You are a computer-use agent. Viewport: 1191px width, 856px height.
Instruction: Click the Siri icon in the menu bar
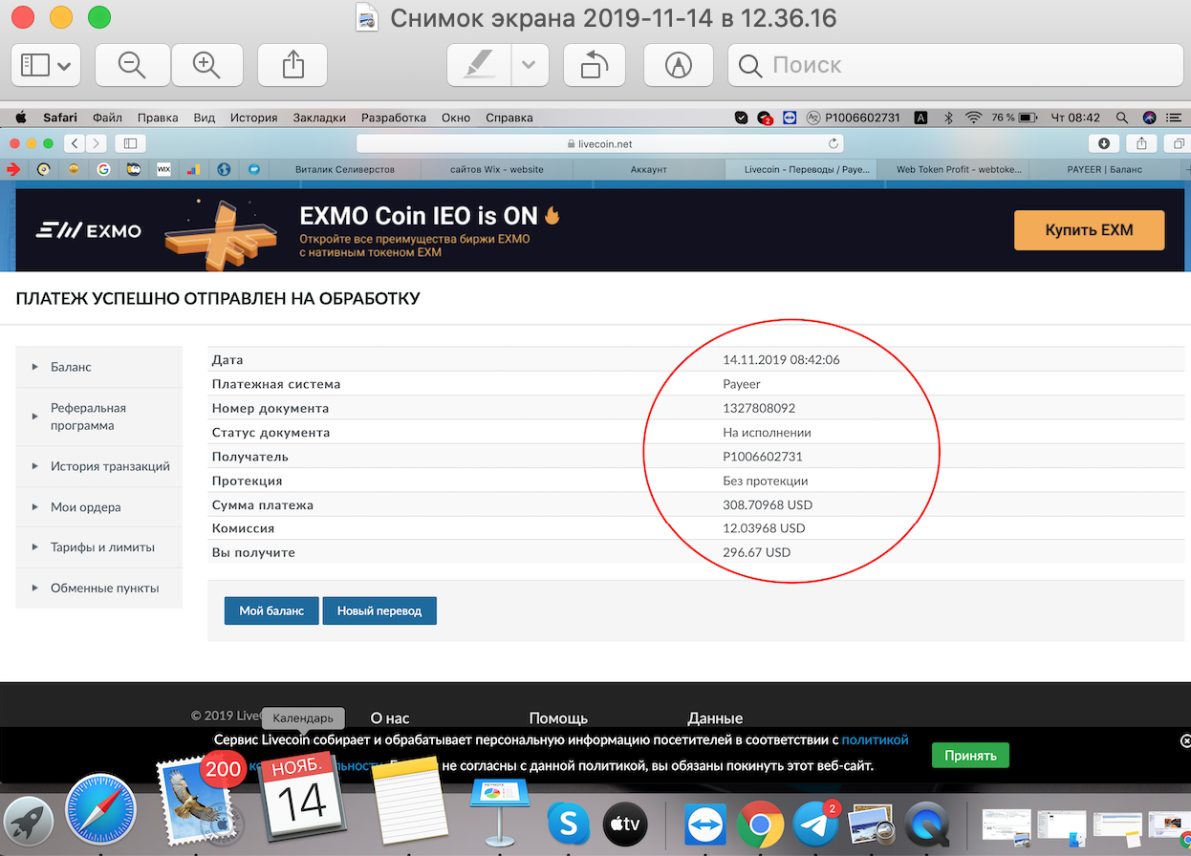(1149, 118)
